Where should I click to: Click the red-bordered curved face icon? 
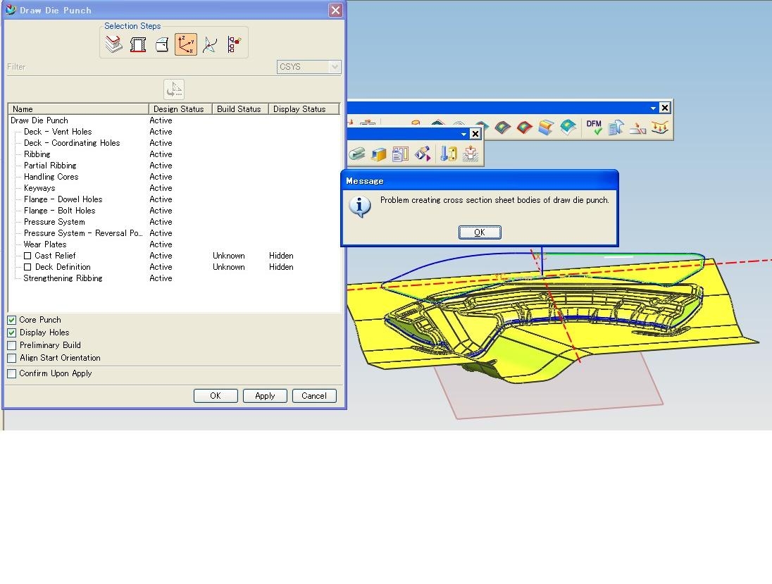point(524,128)
